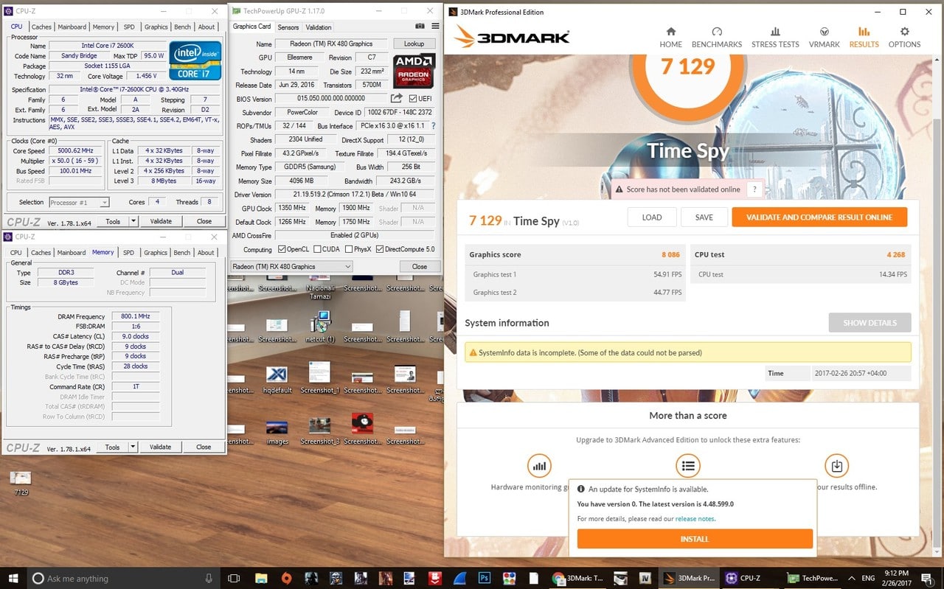Switch to the GPU-Z Validation tab
944x589 pixels.
click(x=319, y=27)
